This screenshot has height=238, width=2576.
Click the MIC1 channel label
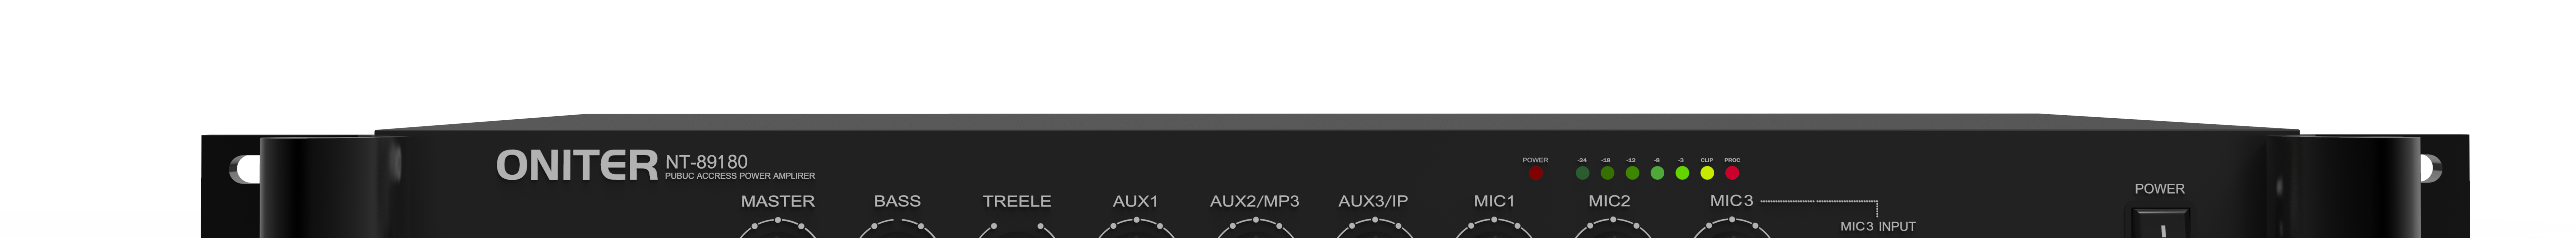pyautogui.click(x=1494, y=201)
